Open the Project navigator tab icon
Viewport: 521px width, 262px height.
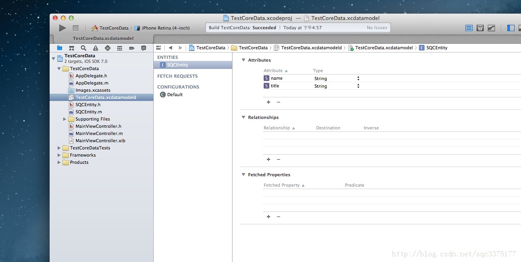[60, 48]
